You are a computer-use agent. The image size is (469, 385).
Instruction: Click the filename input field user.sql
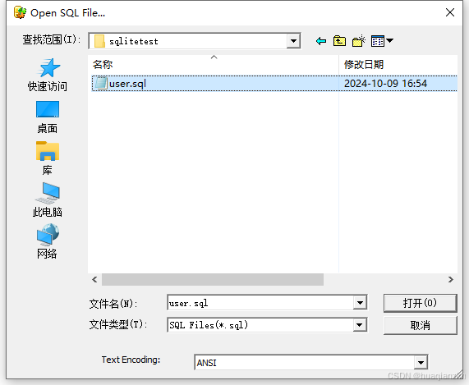point(260,303)
